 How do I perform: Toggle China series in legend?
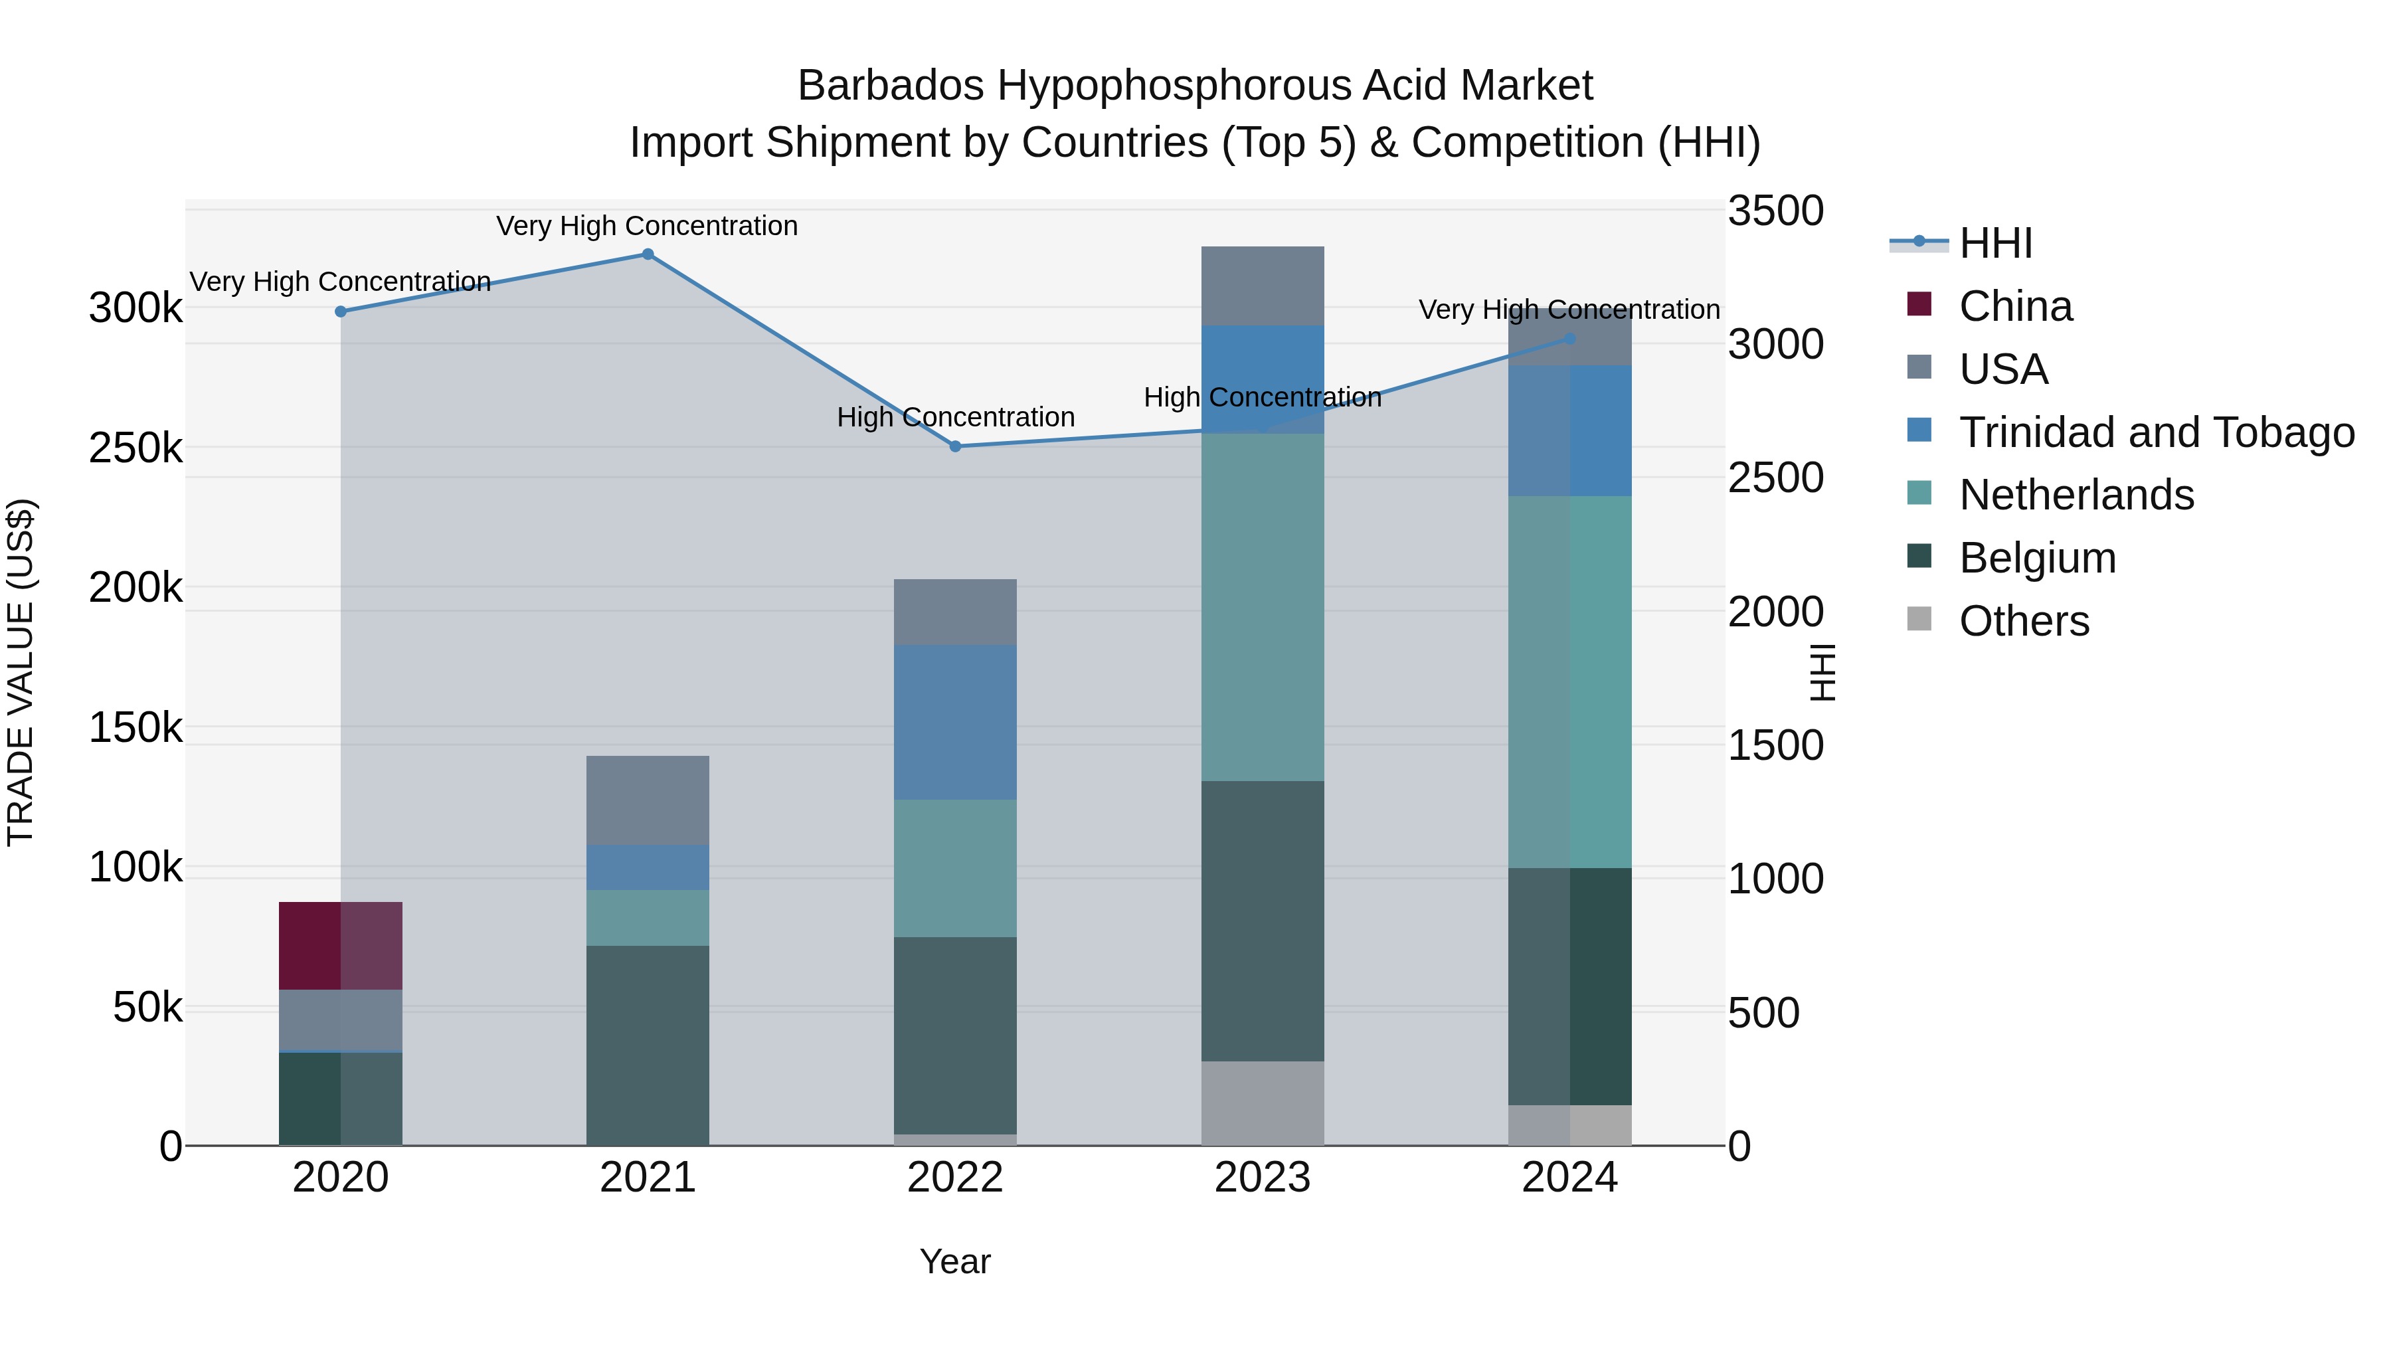(1989, 306)
